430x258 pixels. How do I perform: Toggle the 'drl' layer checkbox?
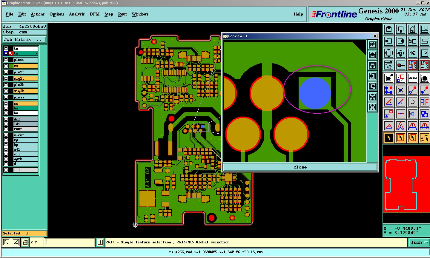6,119
